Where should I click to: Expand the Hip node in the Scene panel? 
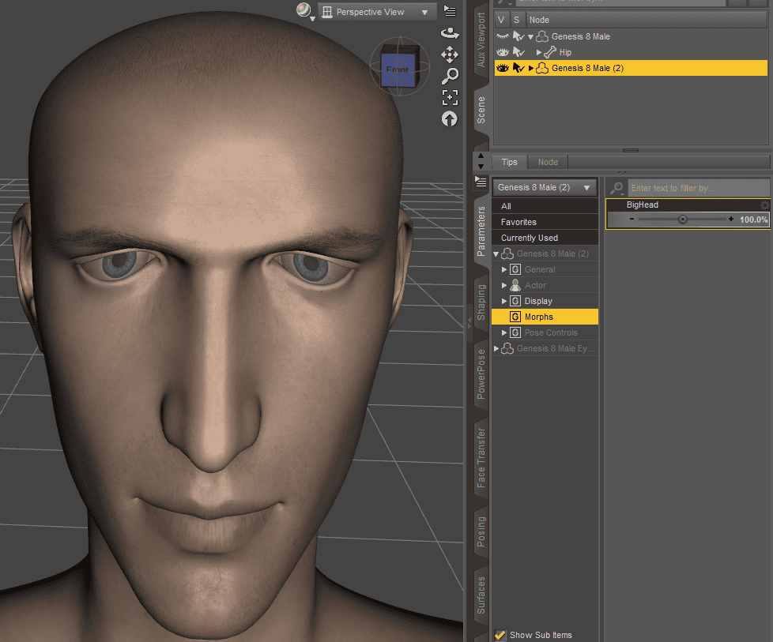pyautogui.click(x=538, y=52)
